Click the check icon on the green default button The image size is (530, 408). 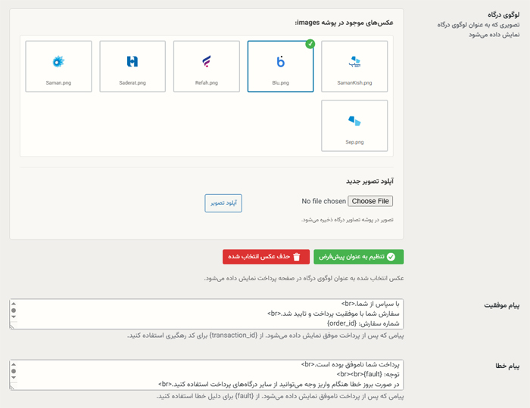[x=391, y=257]
